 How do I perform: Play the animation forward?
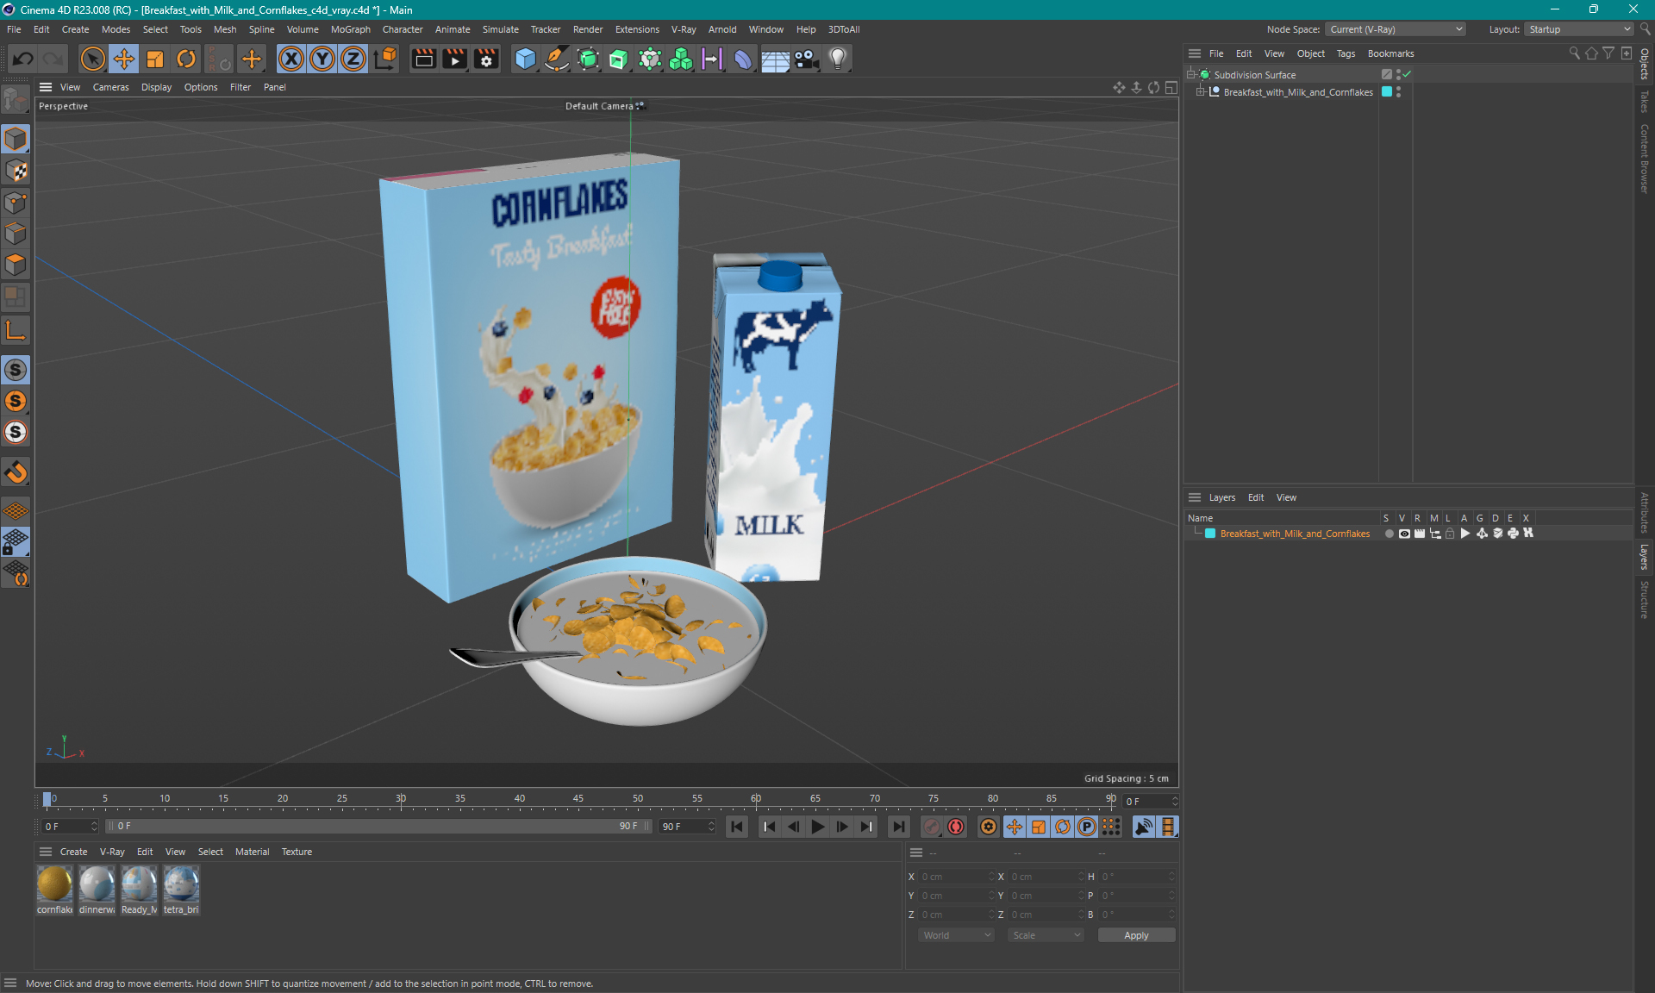point(817,827)
